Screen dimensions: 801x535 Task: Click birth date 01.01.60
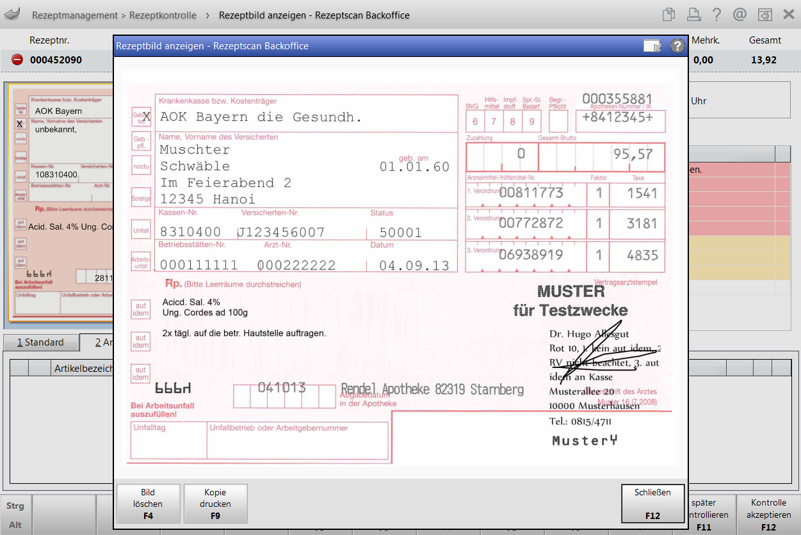pos(414,167)
